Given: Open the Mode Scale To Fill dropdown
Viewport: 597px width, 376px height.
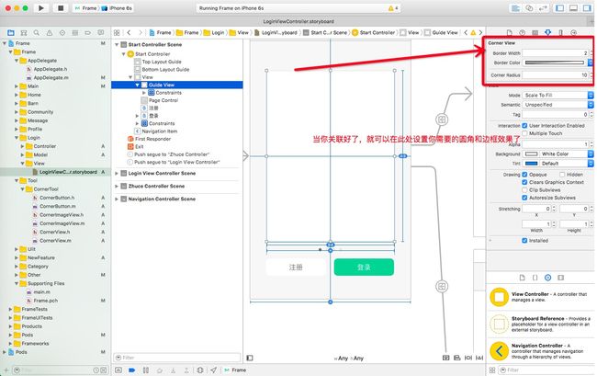Looking at the screenshot, I should click(x=558, y=96).
